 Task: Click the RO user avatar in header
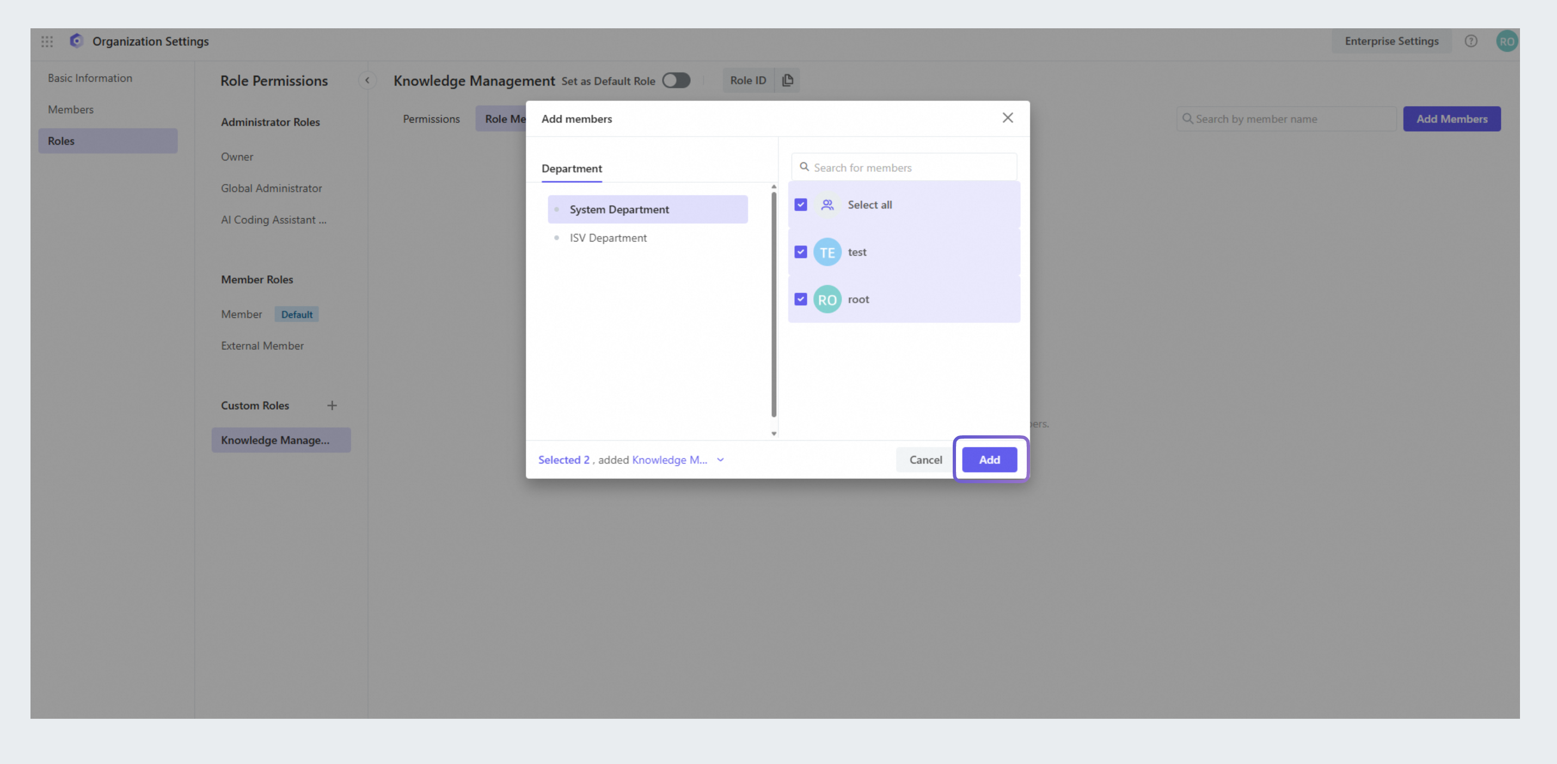point(1506,41)
